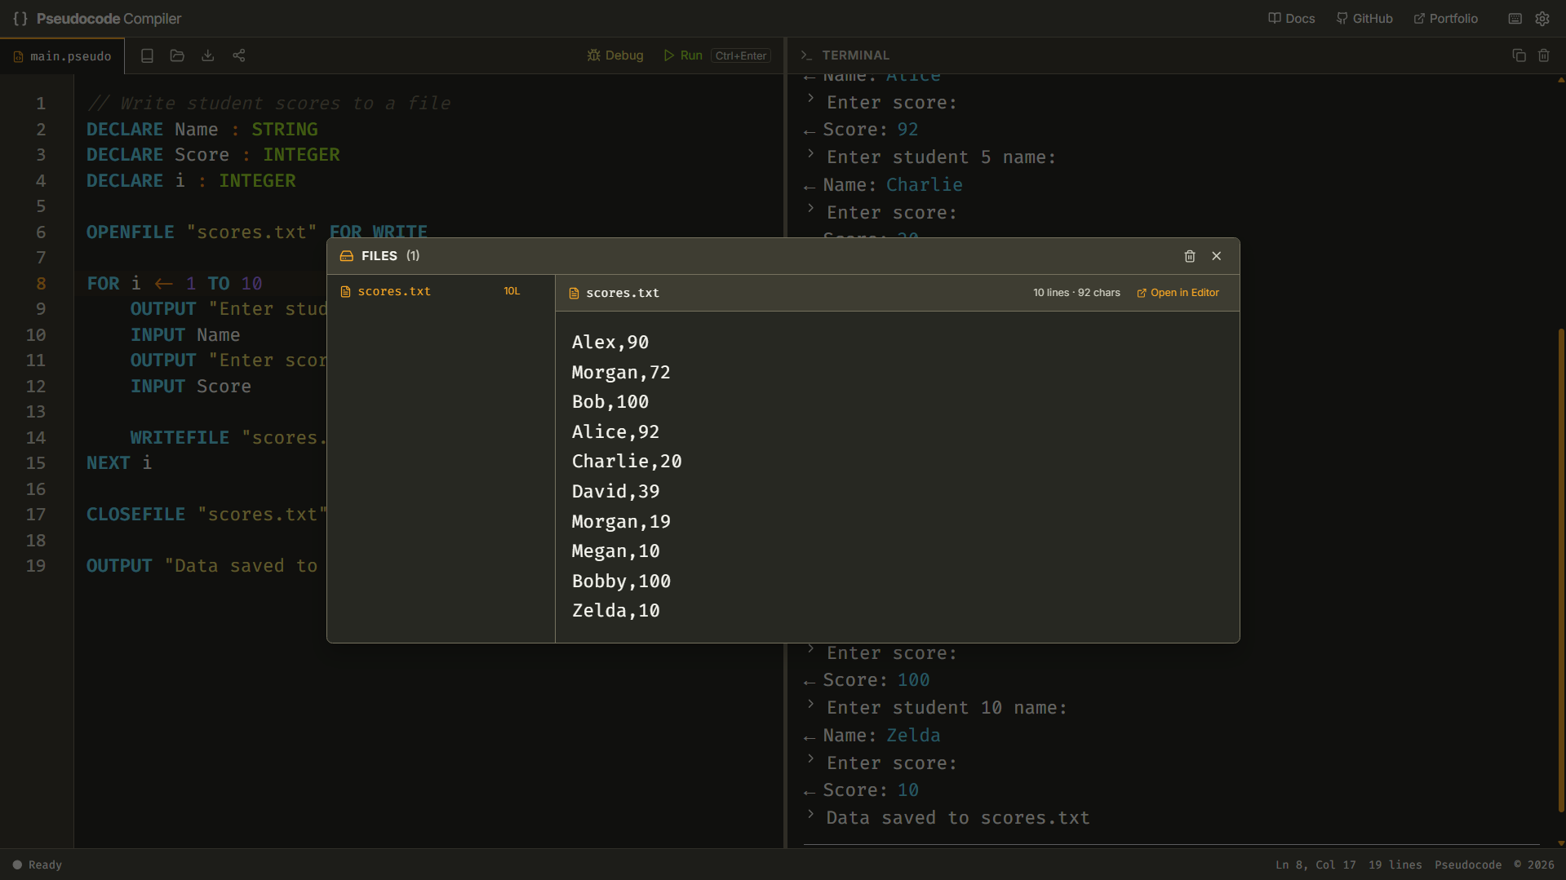Click the line 'Charlie,20' in preview
Screen dimensions: 1566x880
pos(627,462)
